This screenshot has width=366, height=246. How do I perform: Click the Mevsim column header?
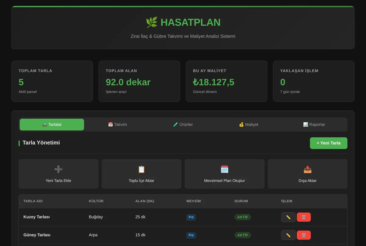[194, 201]
